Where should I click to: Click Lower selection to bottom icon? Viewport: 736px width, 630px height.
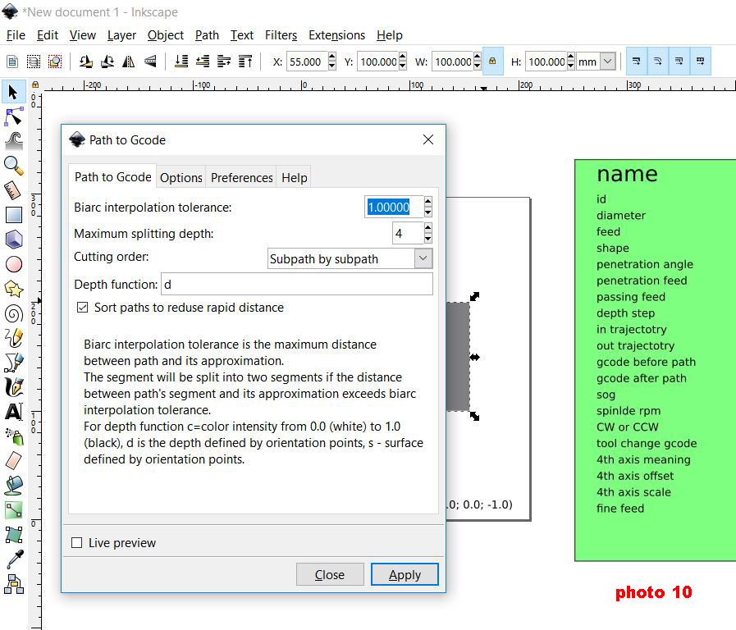(181, 62)
